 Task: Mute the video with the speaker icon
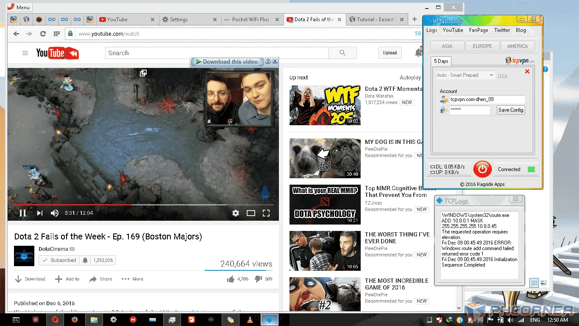pyautogui.click(x=55, y=213)
